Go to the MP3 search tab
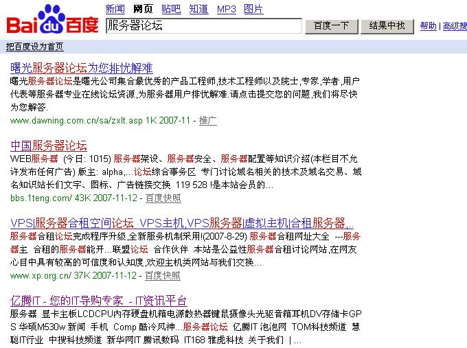This screenshot has width=467, height=348. [227, 9]
